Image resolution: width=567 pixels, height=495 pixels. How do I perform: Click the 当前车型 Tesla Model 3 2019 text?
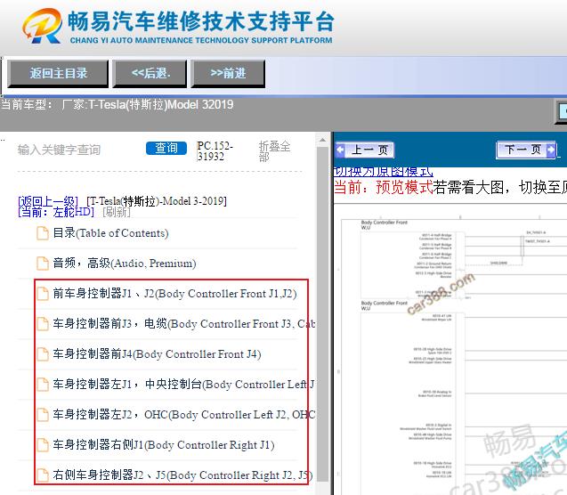pyautogui.click(x=117, y=105)
